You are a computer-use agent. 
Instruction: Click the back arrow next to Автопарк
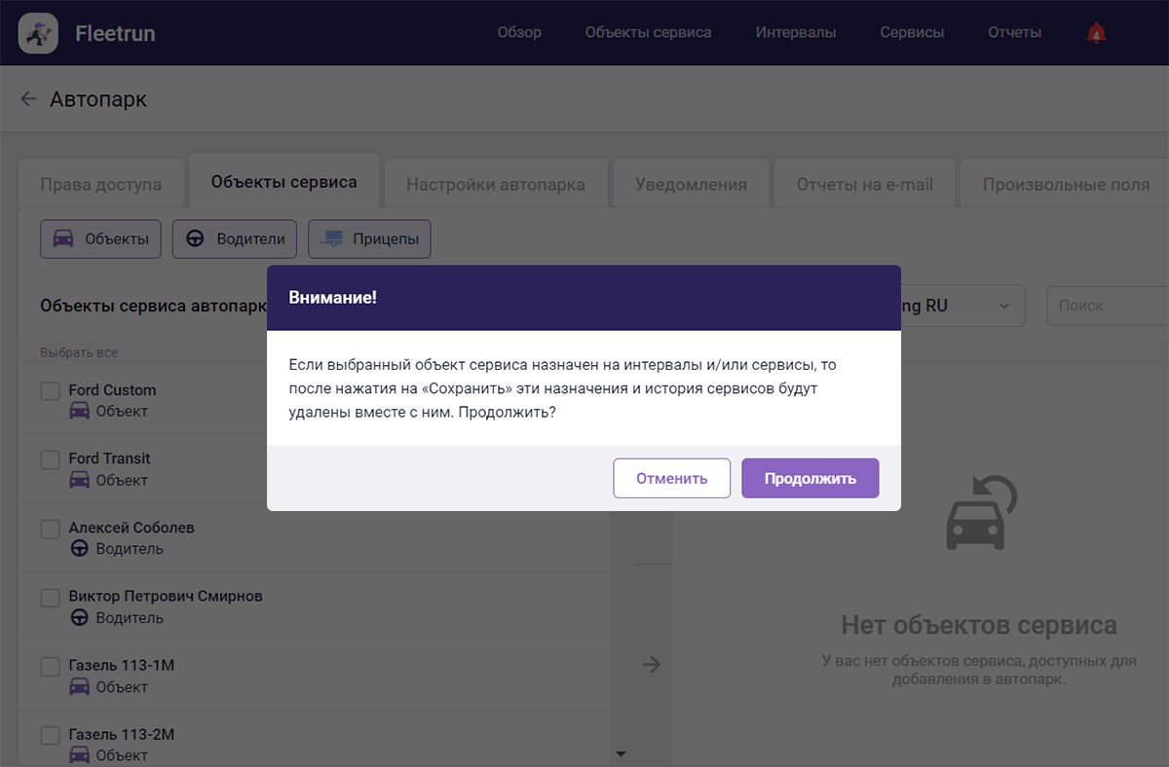[x=28, y=99]
